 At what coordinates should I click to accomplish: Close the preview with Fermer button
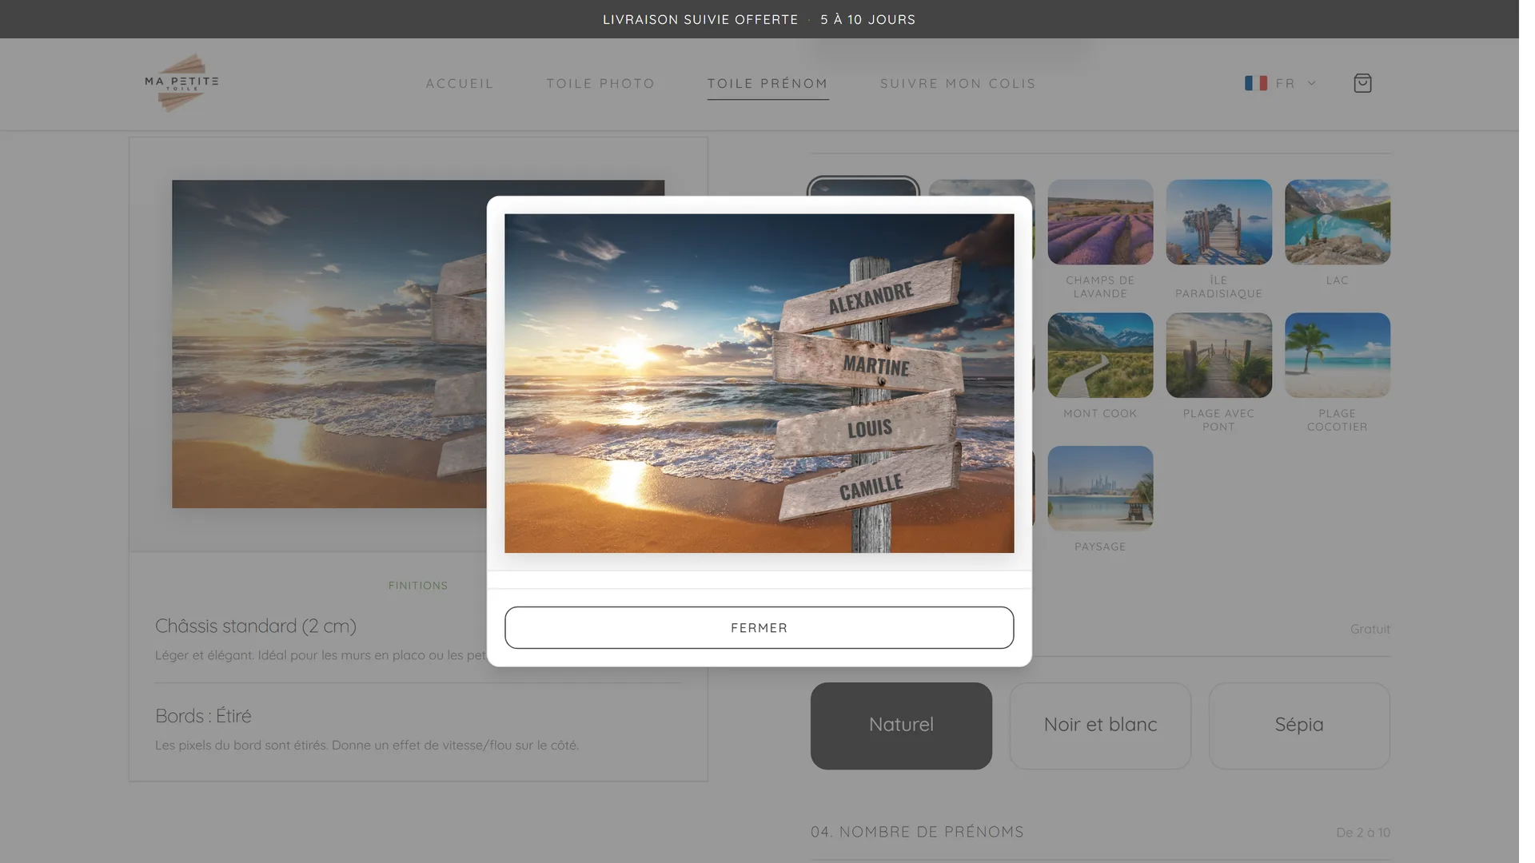coord(759,627)
